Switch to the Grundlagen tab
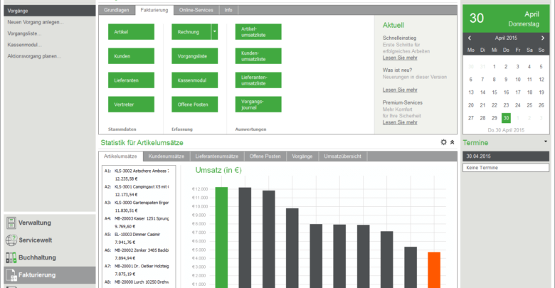 (x=117, y=10)
